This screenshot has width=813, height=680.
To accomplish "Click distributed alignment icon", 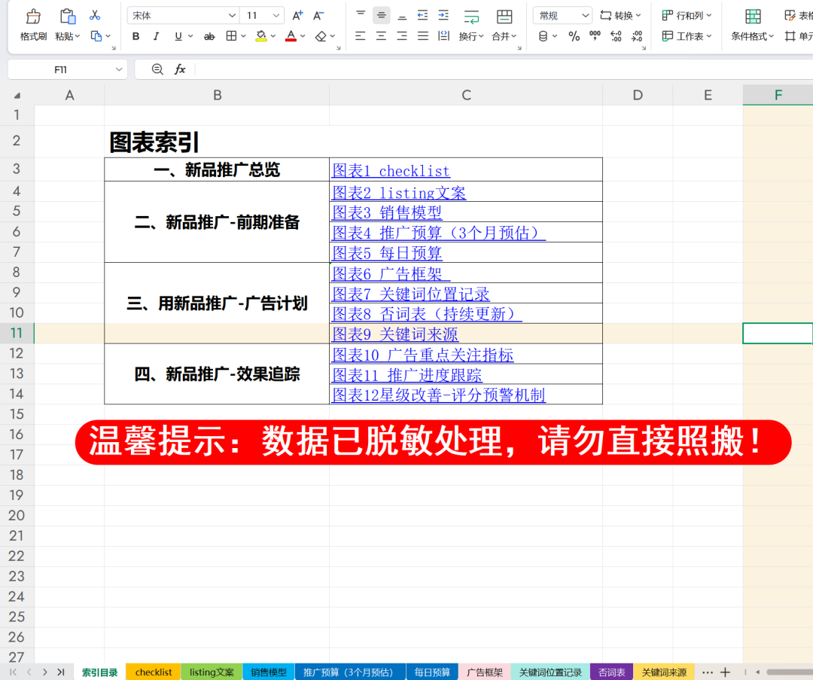I will tap(444, 36).
